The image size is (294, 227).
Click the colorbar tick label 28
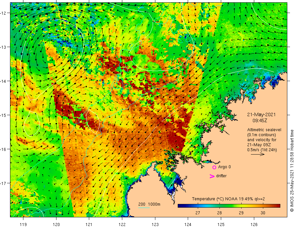pyautogui.click(x=219, y=213)
